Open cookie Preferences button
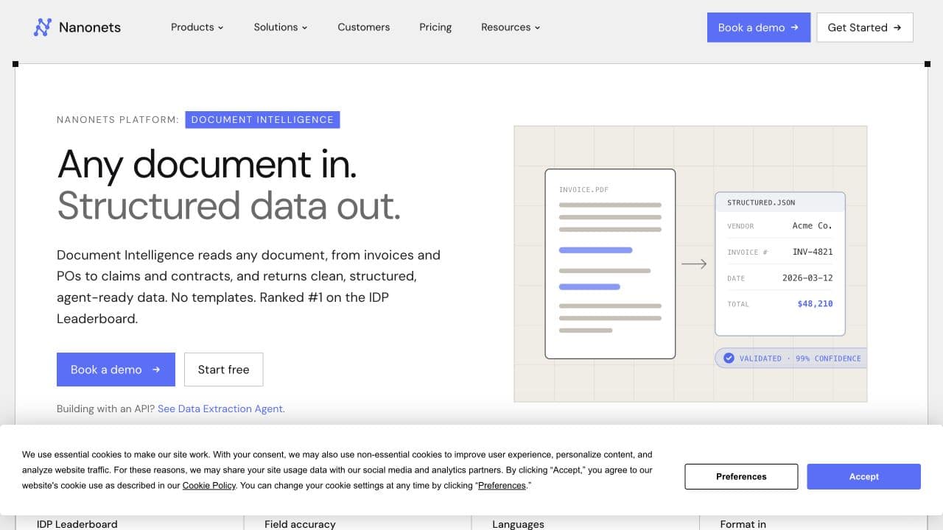943x530 pixels. point(741,476)
